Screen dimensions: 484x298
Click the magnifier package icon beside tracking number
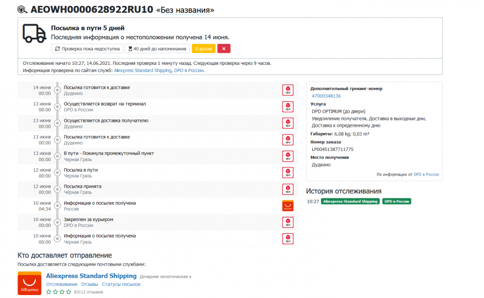coord(22,9)
